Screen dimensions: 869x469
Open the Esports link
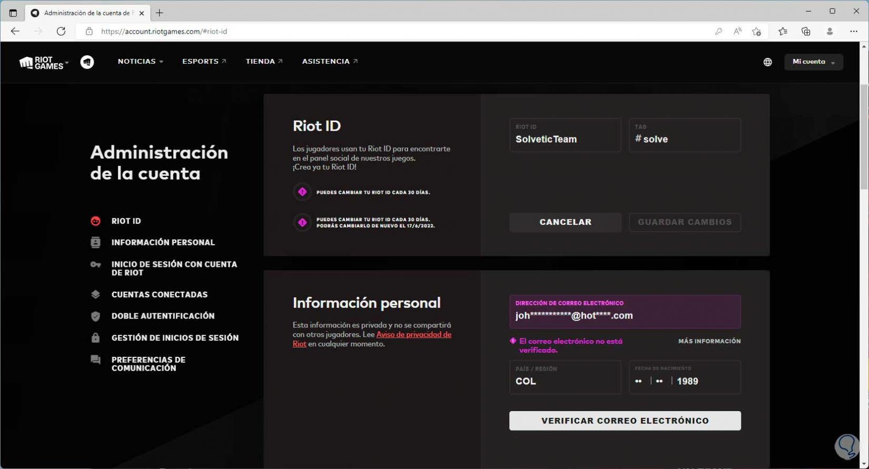[x=204, y=62]
